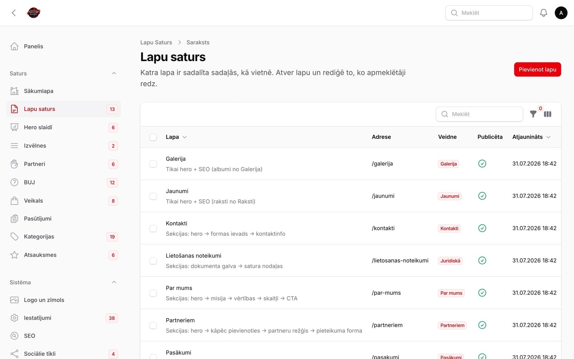Click the Kontakti type badge
This screenshot has height=359, width=574.
pyautogui.click(x=450, y=228)
